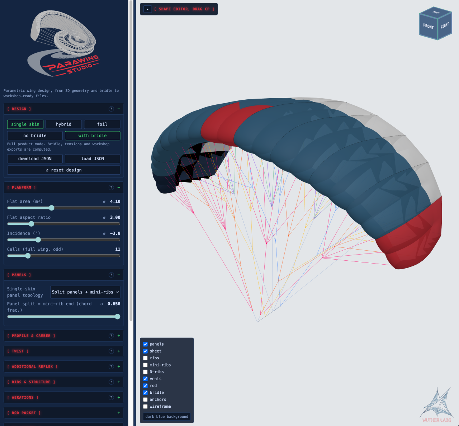This screenshot has height=426, width=459.
Task: Click the sidebar vertical scrollbar
Action: [131, 161]
